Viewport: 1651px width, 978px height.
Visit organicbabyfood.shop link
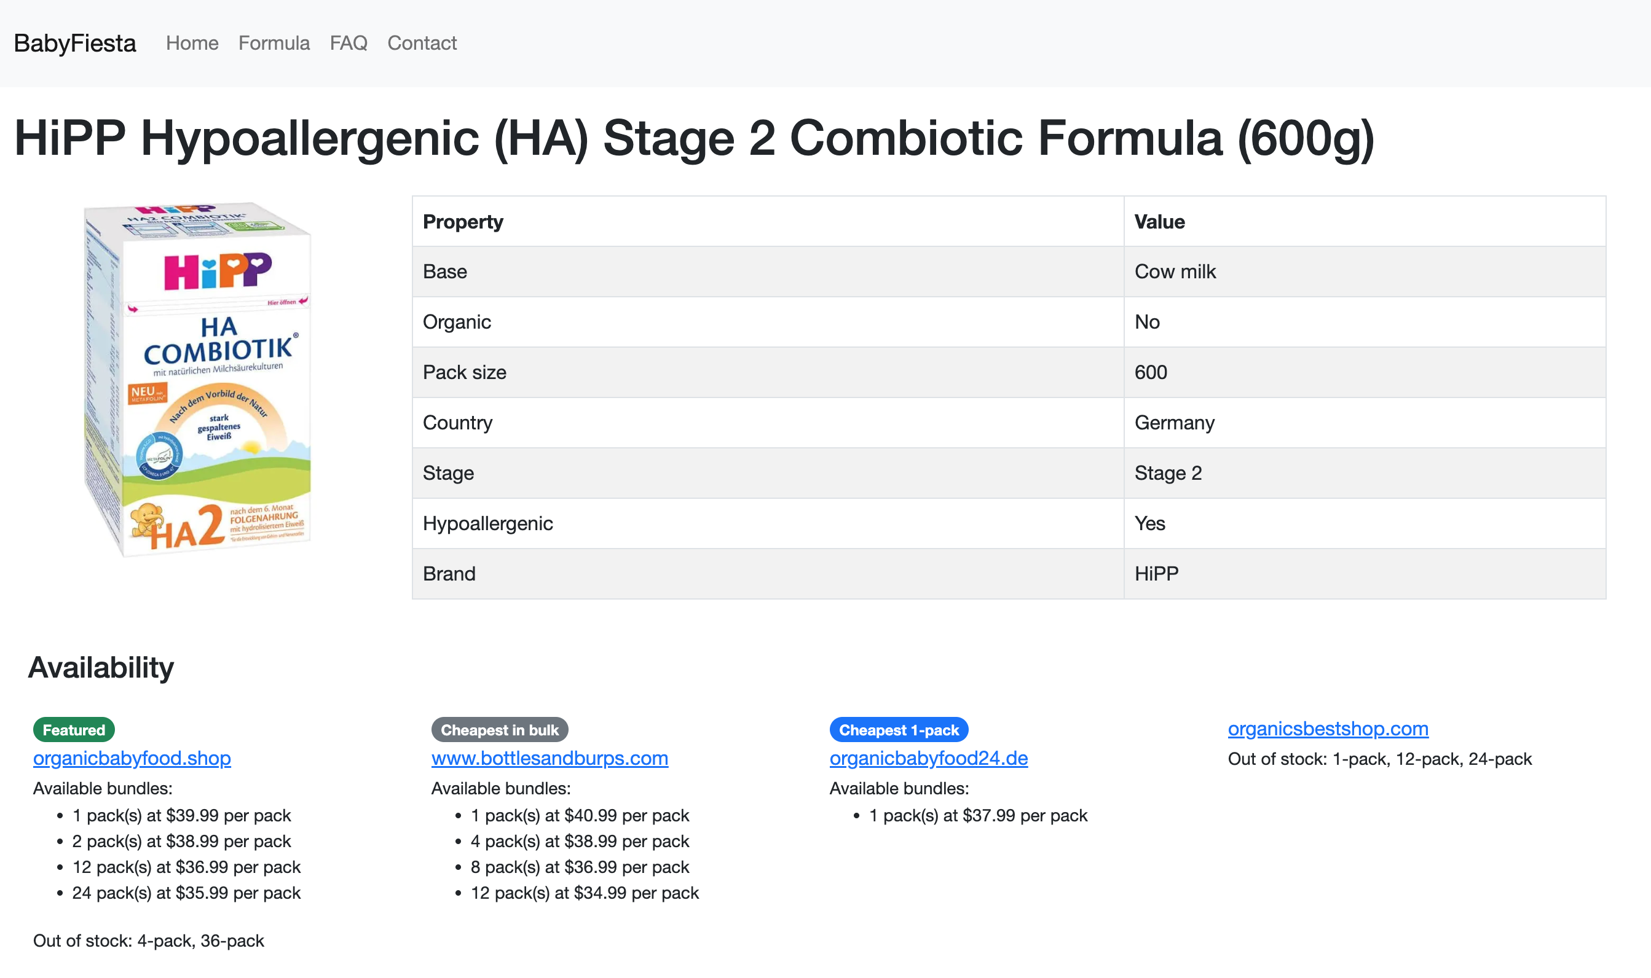(132, 758)
